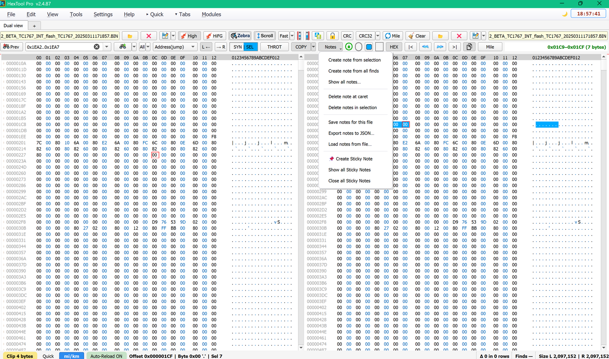This screenshot has width=609, height=359.
Task: Toggle the SYN mode
Action: coord(238,47)
